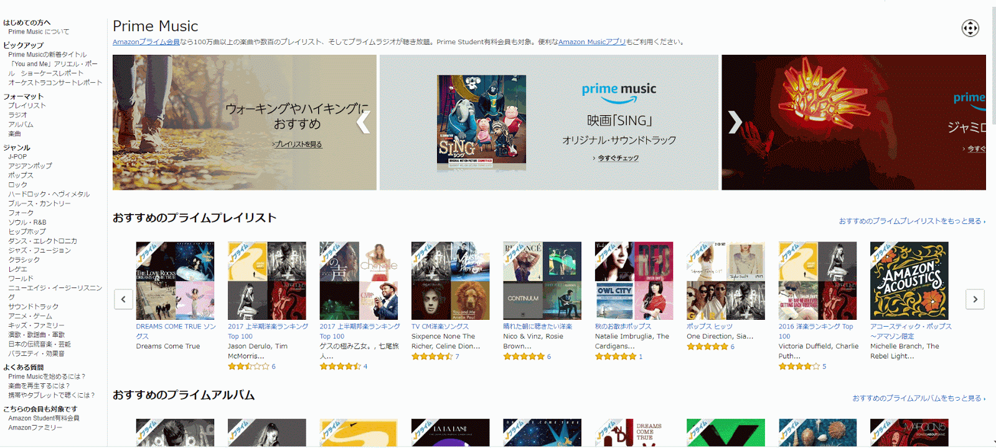Open Amazon Musicアプリ link in description

coord(592,42)
